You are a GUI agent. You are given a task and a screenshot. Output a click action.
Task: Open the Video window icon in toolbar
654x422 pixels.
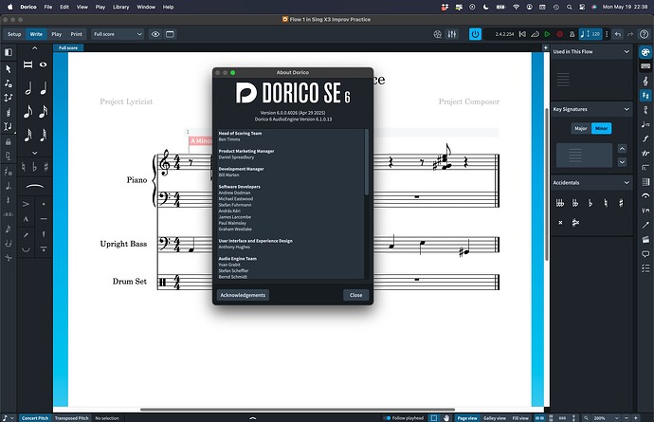438,34
